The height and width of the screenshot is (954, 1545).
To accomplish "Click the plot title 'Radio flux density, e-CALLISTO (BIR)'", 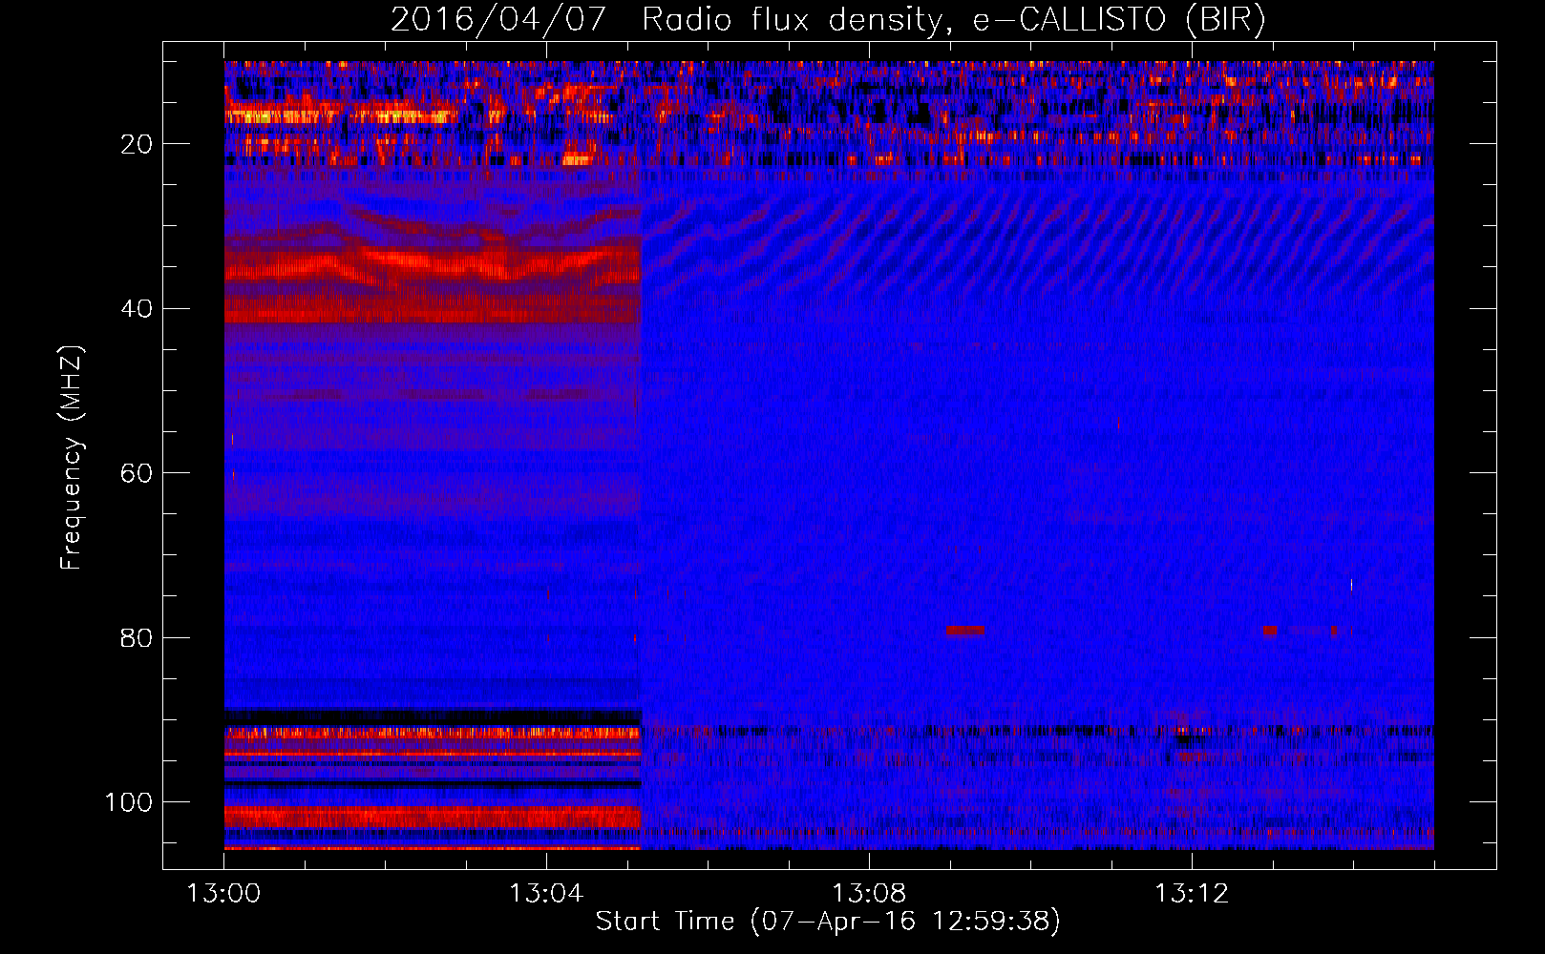I will 954,19.
